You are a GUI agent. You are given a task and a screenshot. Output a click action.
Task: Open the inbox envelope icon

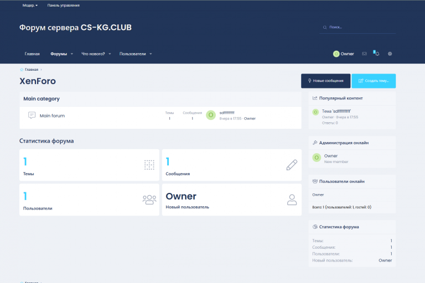click(364, 54)
